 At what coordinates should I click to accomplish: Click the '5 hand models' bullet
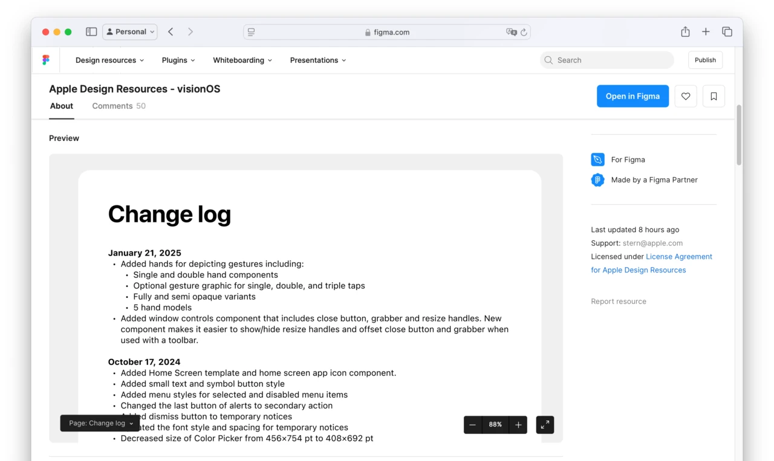tap(163, 308)
